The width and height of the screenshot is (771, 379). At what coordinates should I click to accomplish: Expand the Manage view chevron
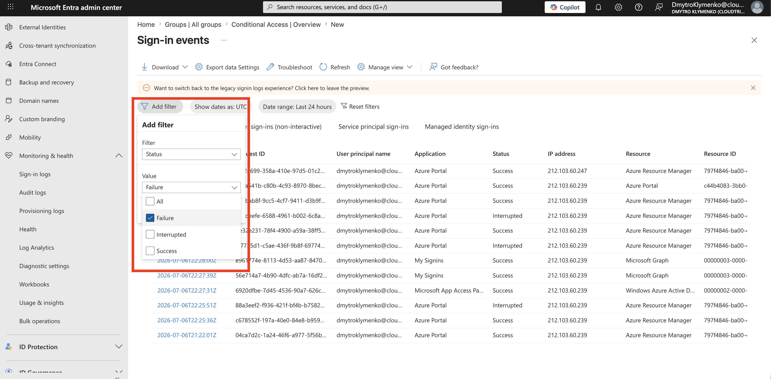coord(410,67)
